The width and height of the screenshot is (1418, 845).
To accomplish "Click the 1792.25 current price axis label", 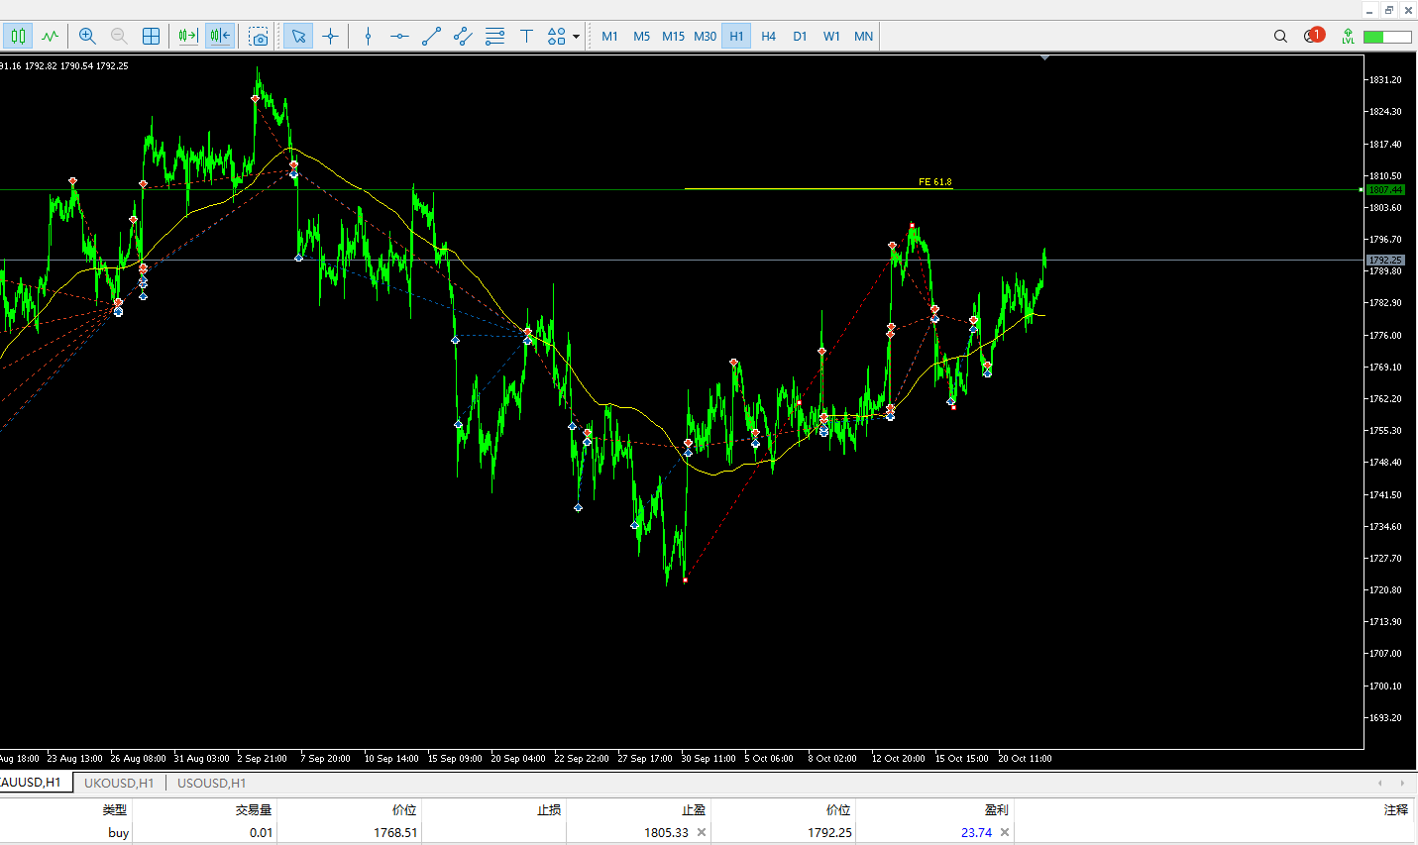I will [1385, 261].
